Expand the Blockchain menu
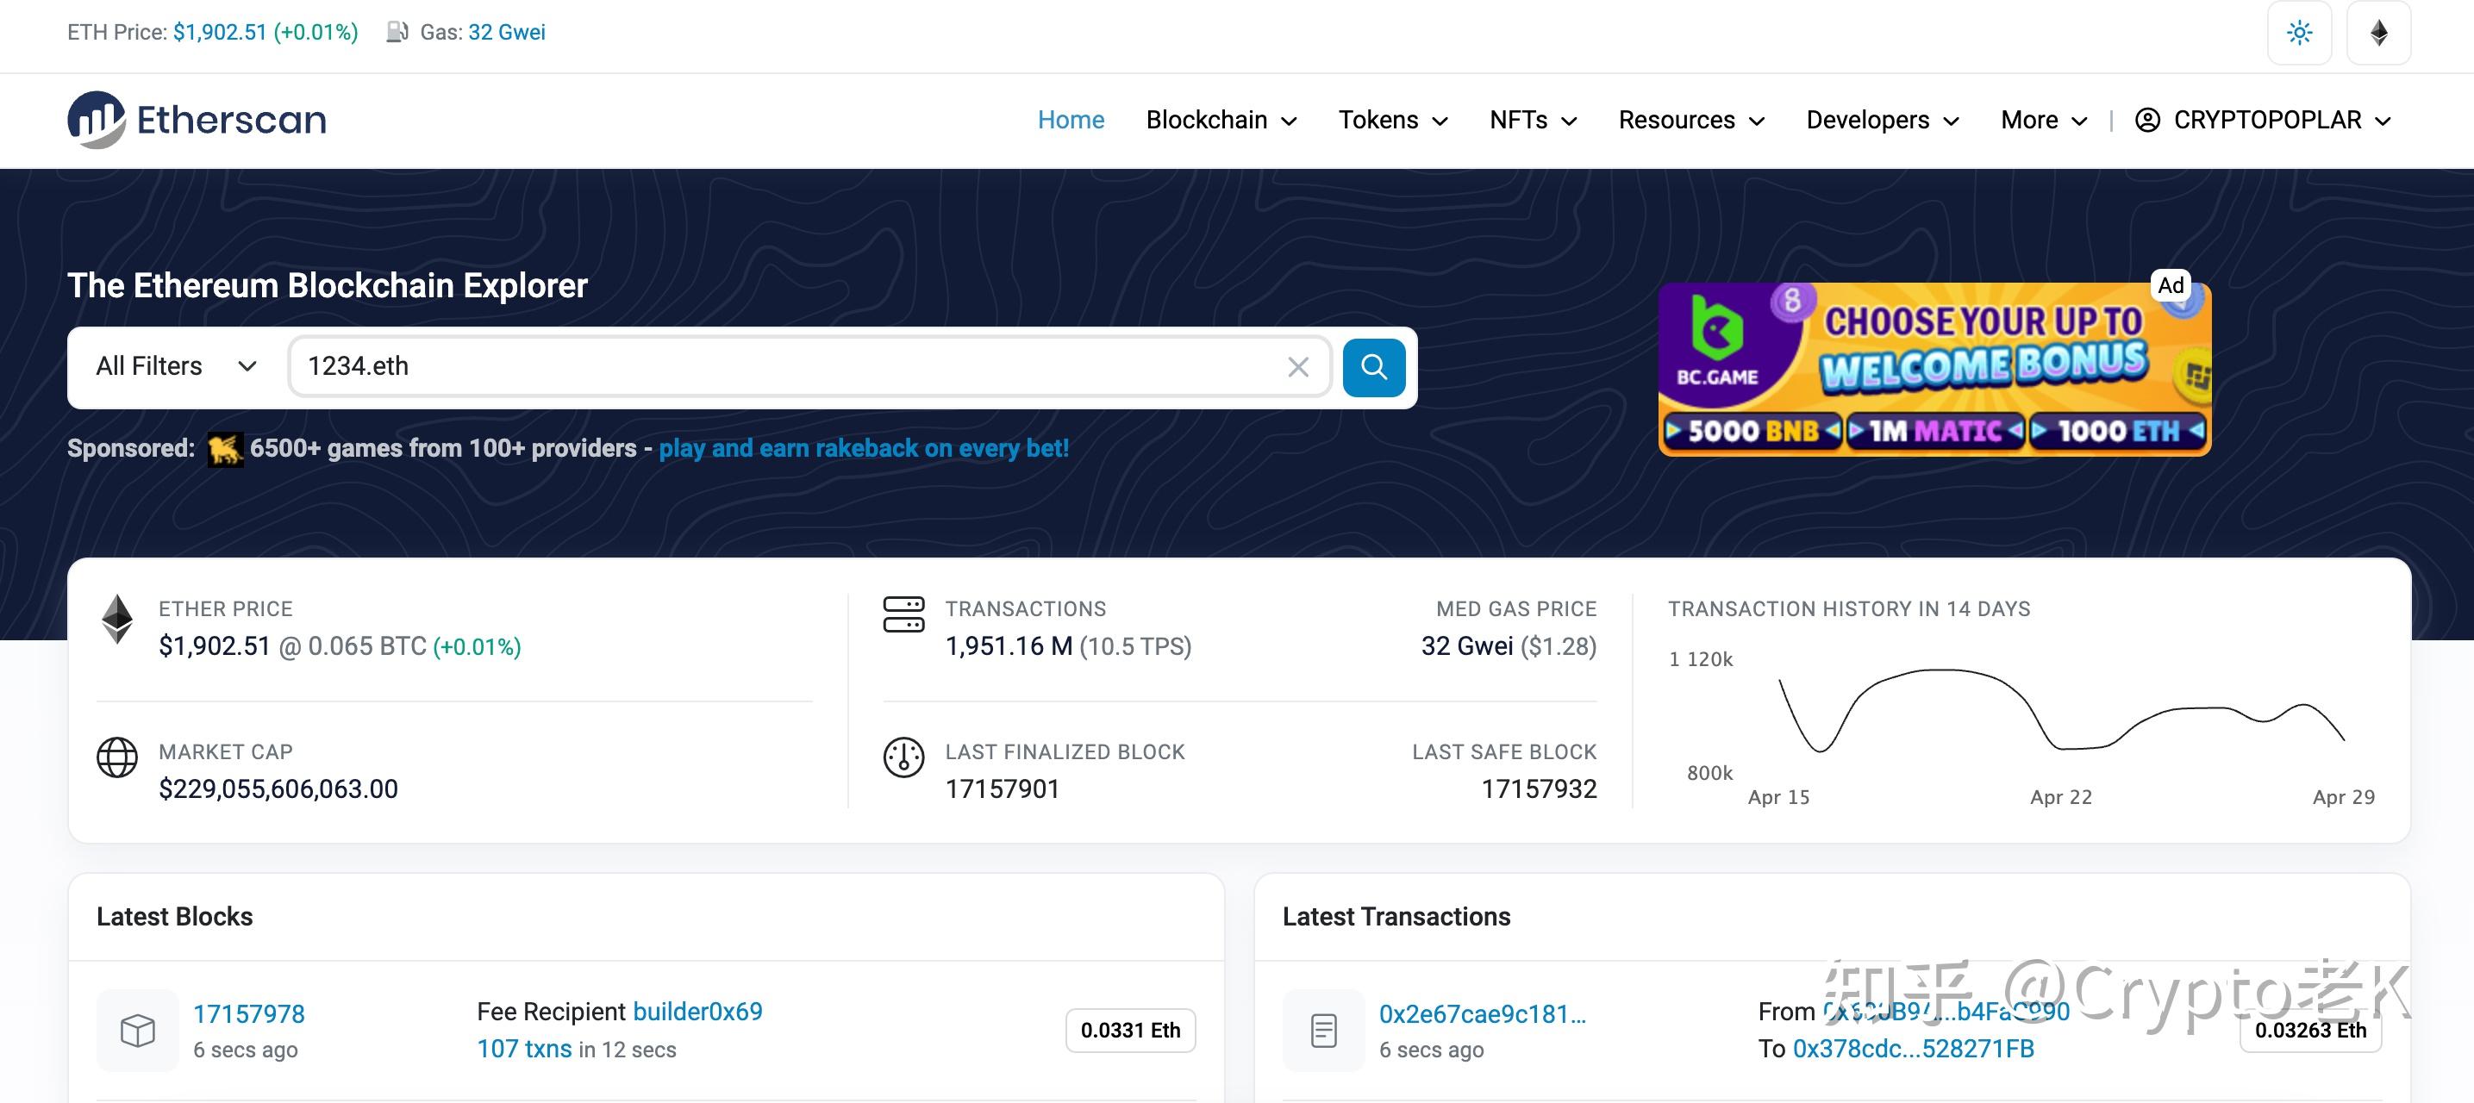This screenshot has width=2474, height=1103. pyautogui.click(x=1221, y=120)
